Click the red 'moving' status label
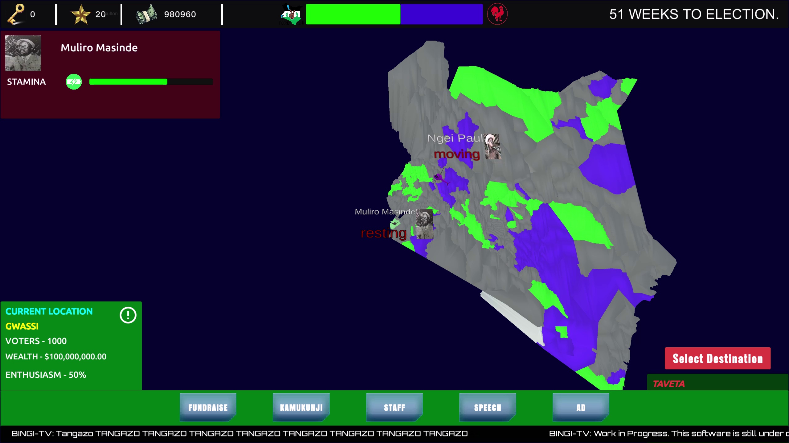Screen dimensions: 789x443 (x=457, y=154)
